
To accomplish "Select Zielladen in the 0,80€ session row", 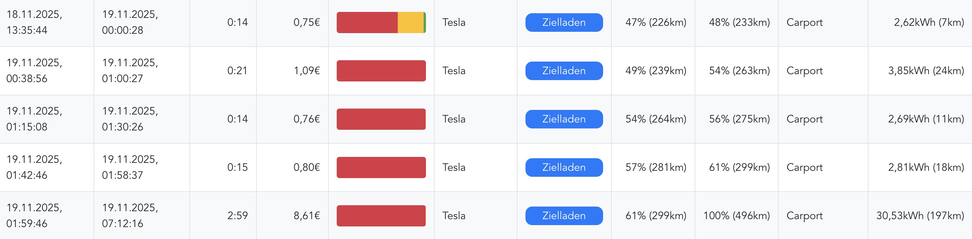I will click(564, 167).
